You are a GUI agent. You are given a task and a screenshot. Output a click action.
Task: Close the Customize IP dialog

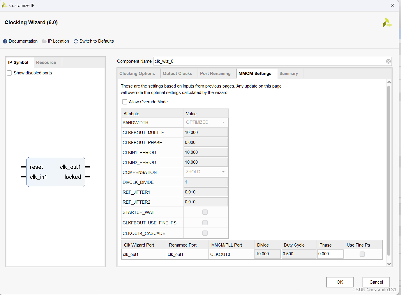coord(393,5)
